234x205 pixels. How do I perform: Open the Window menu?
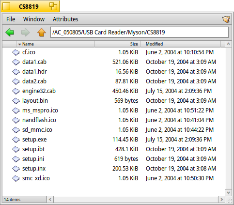(34, 19)
